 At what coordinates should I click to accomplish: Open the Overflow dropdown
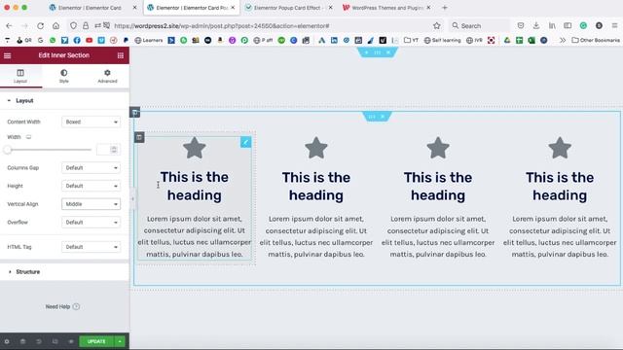[x=91, y=223]
